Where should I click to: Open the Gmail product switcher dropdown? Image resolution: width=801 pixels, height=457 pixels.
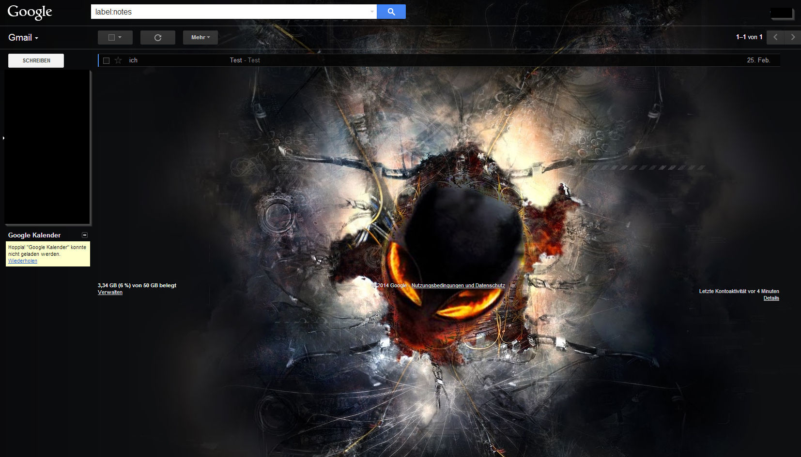click(x=23, y=38)
